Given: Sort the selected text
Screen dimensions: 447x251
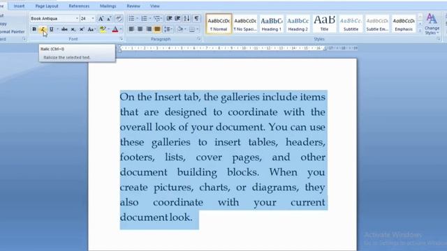Looking at the screenshot, I should point(186,19).
